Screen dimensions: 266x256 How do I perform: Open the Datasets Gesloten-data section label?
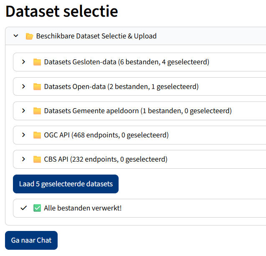point(127,62)
